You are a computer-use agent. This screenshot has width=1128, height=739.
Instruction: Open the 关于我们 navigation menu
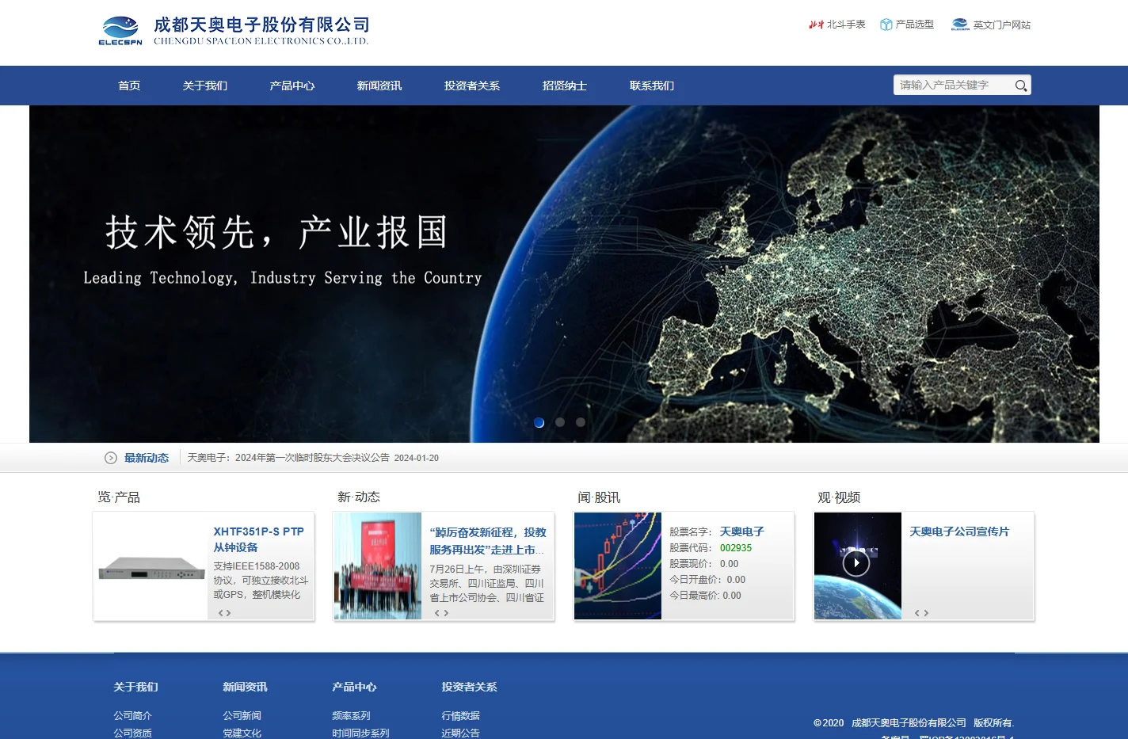click(205, 86)
